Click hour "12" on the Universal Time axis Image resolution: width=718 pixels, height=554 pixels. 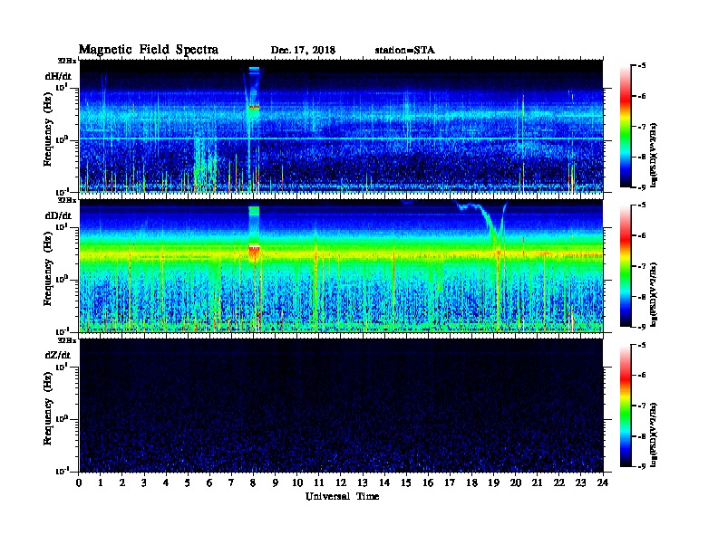click(341, 482)
